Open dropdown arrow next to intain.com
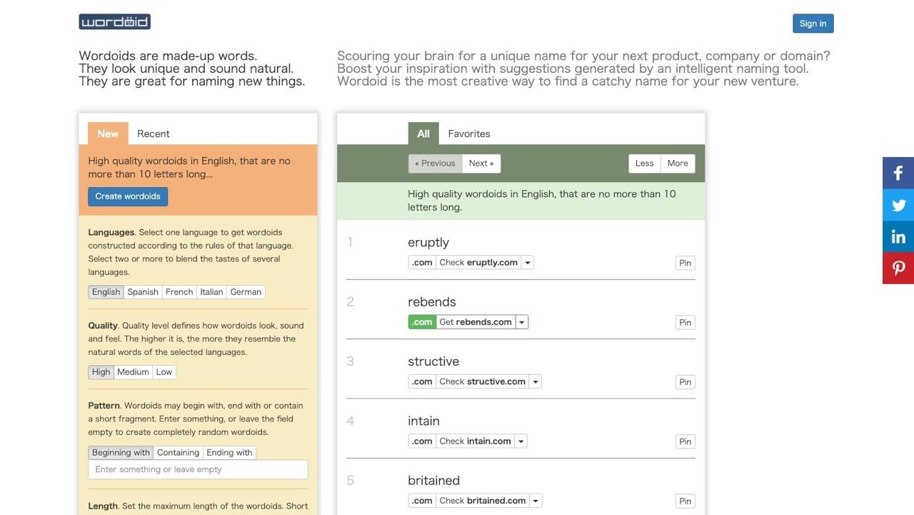This screenshot has height=515, width=914. [521, 441]
